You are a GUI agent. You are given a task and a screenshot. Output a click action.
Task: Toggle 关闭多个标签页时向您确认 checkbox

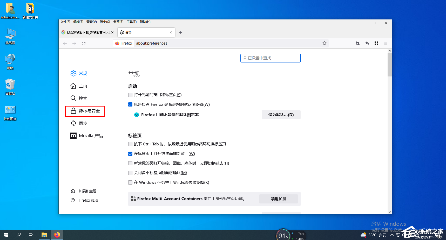point(130,173)
